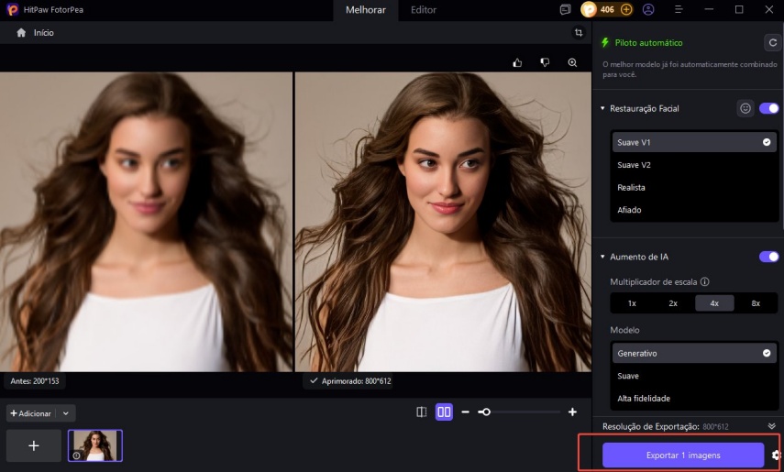Open the dropdown arrow beside Adicionar
Viewport: 784px width, 472px height.
66,413
